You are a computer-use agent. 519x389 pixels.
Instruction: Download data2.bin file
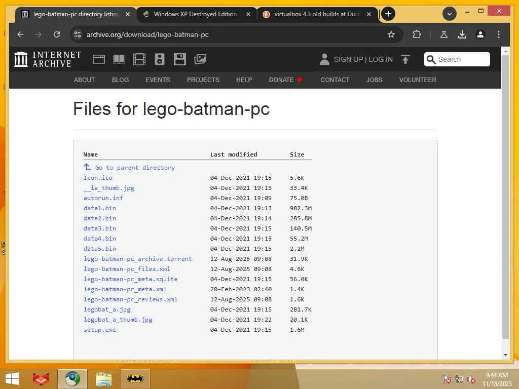coord(100,218)
